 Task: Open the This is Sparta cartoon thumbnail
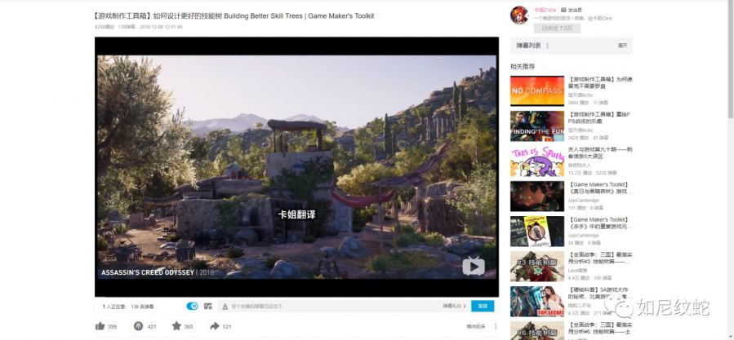(537, 161)
